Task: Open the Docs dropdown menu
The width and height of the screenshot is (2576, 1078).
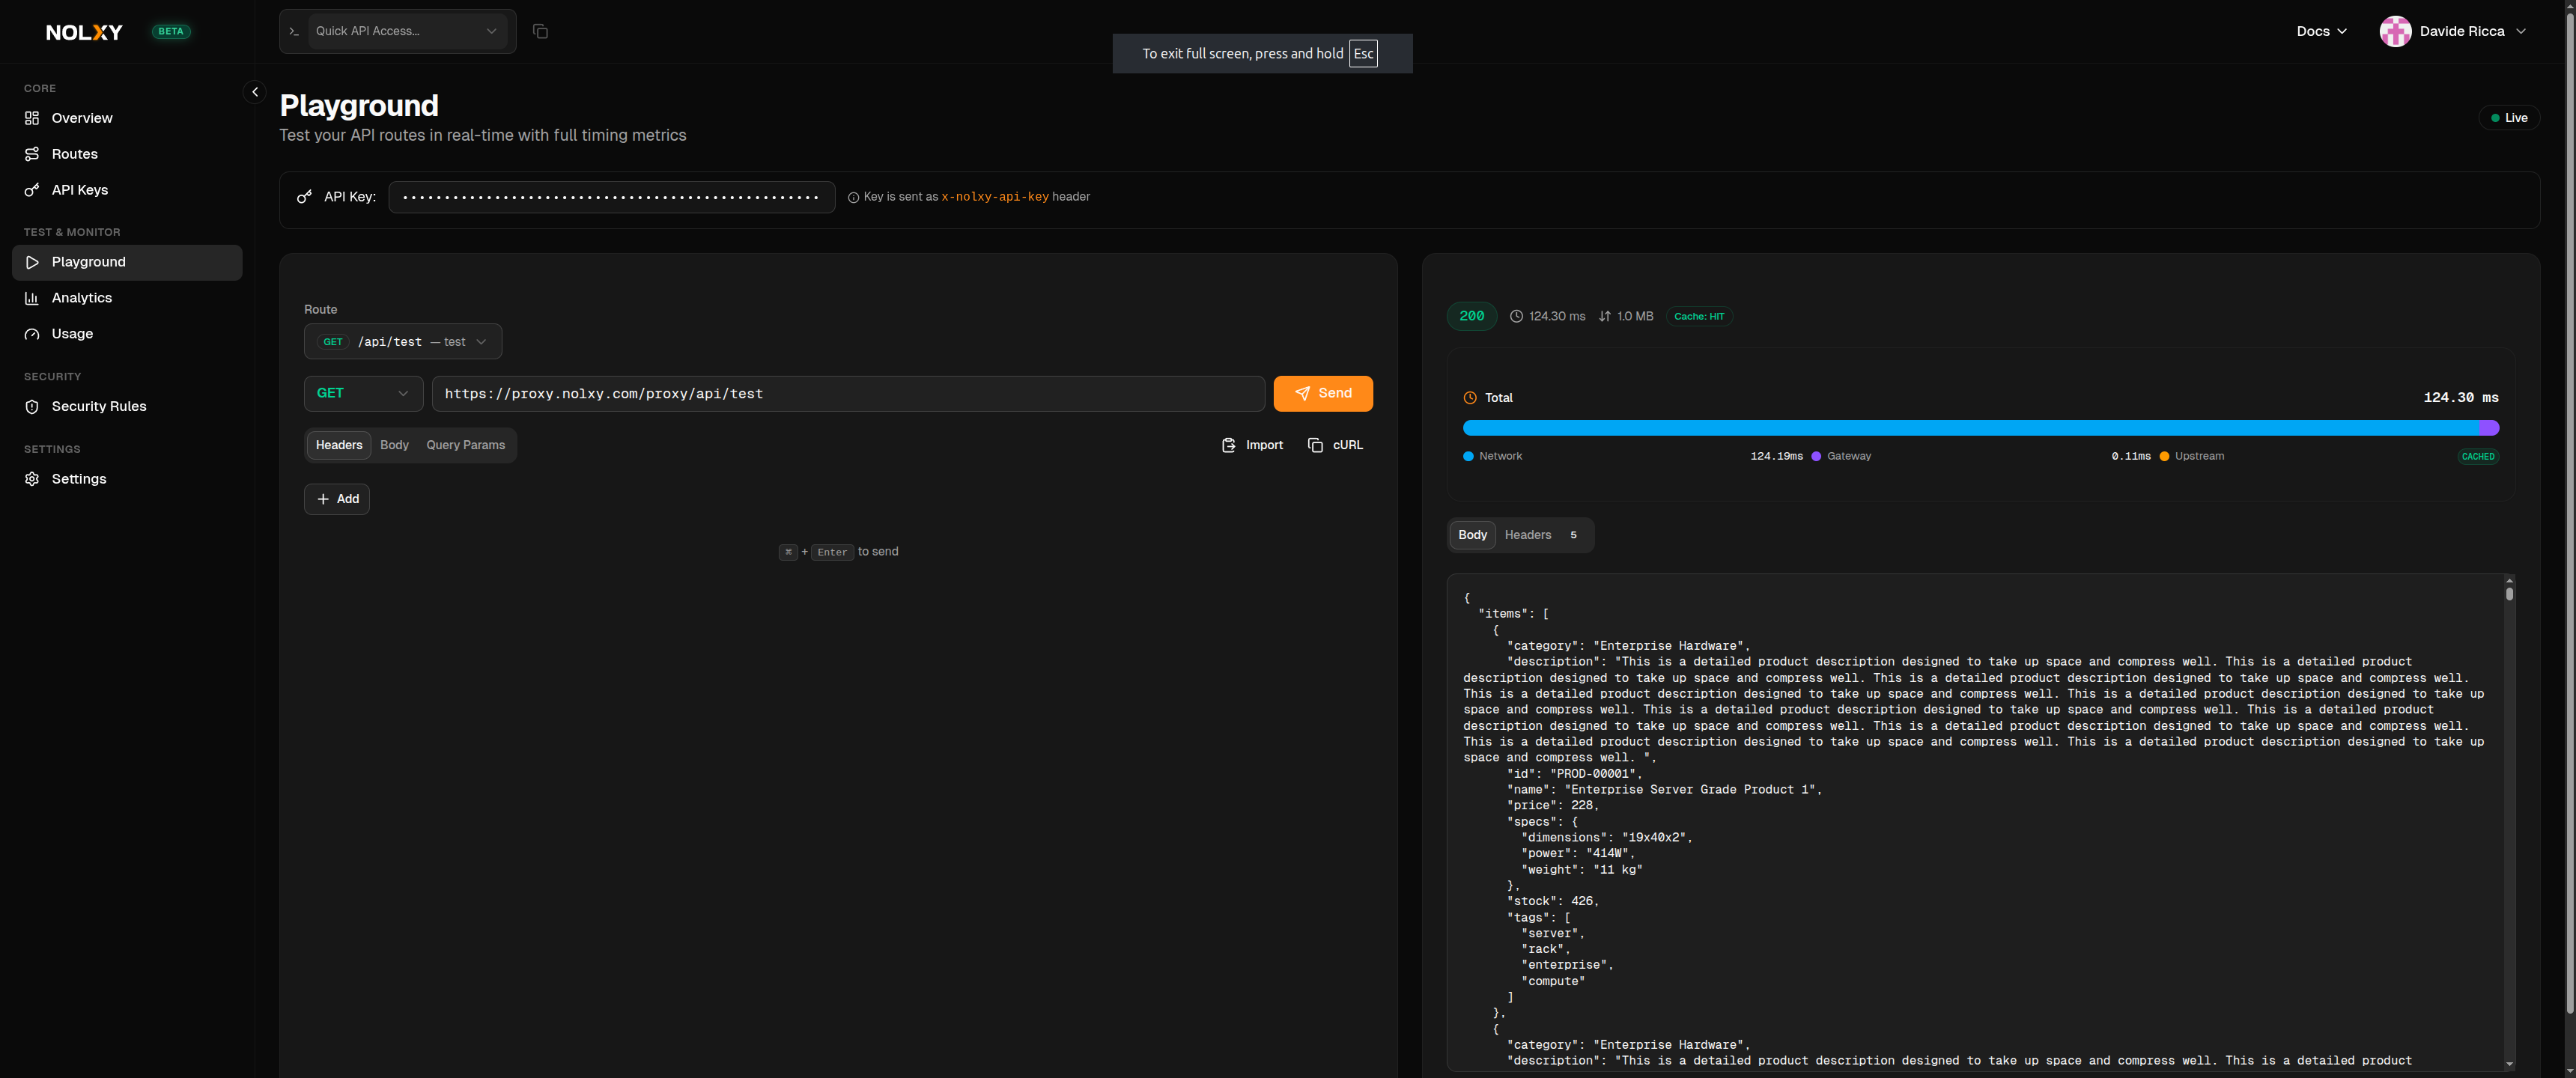Action: click(2321, 31)
